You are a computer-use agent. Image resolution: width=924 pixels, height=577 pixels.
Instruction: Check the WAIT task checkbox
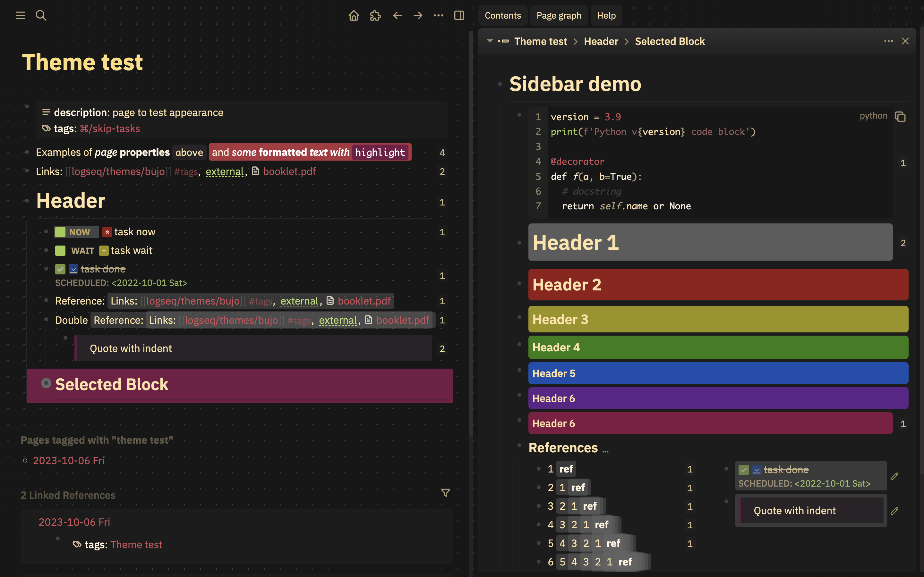(x=60, y=251)
